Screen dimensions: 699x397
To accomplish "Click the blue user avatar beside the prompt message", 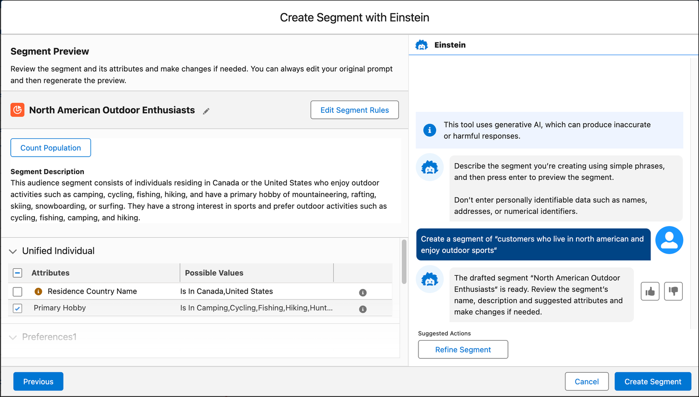I will 669,240.
